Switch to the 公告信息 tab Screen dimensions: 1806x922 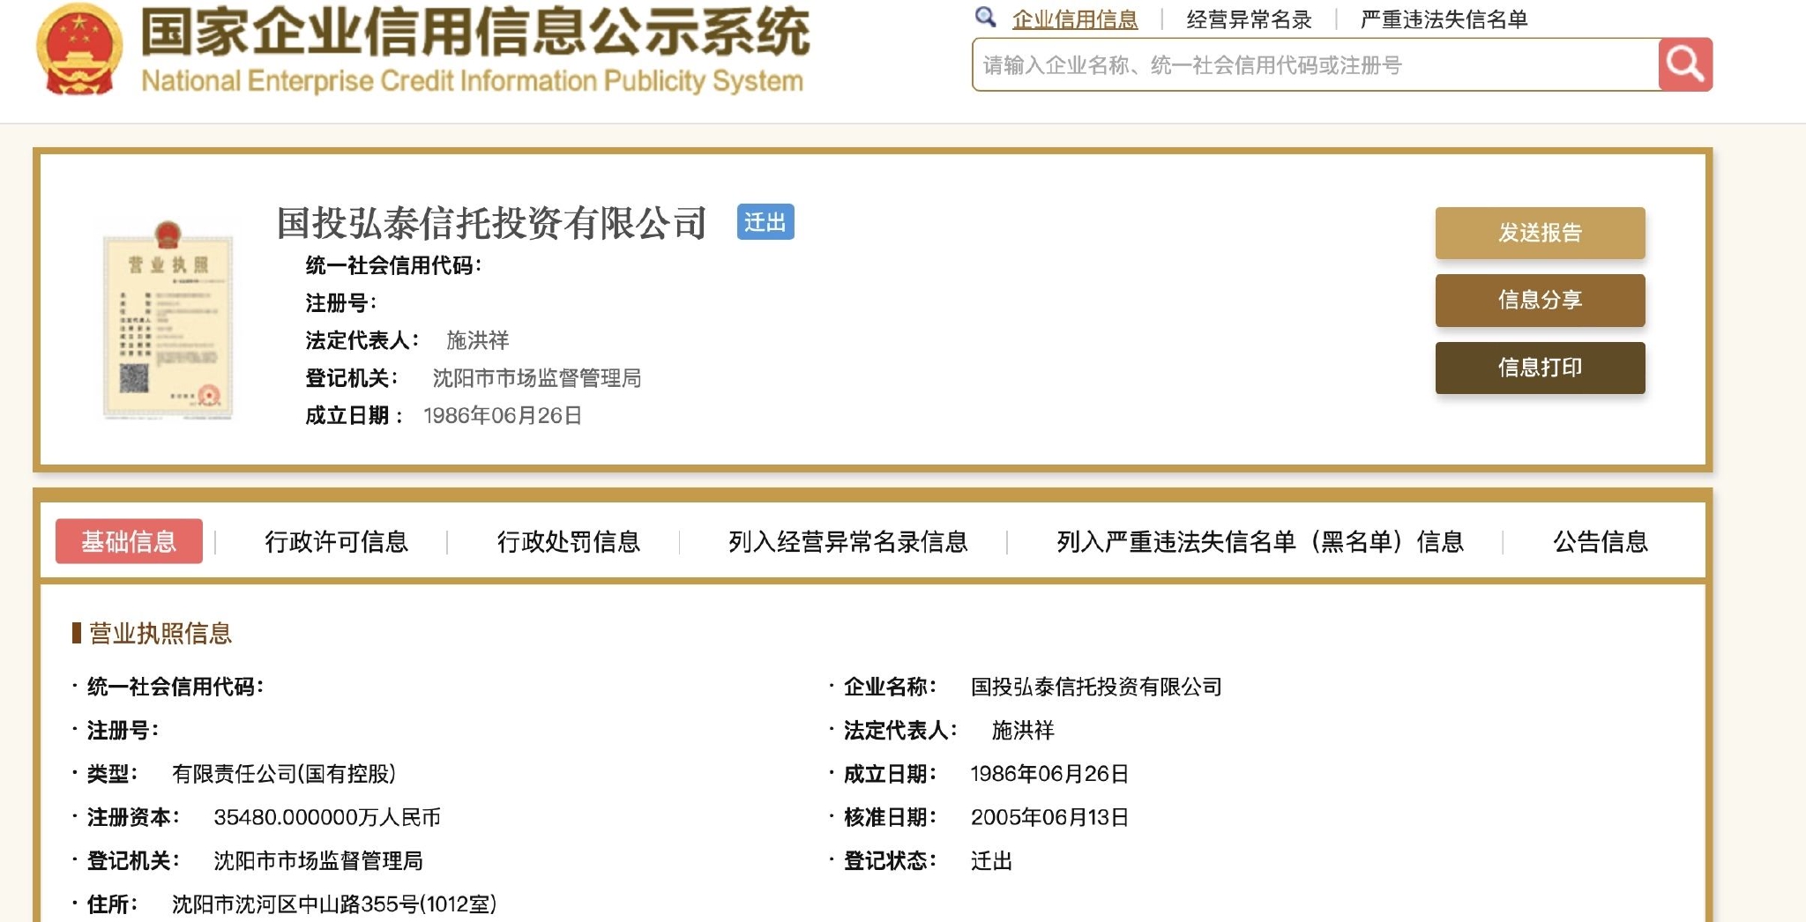point(1601,541)
